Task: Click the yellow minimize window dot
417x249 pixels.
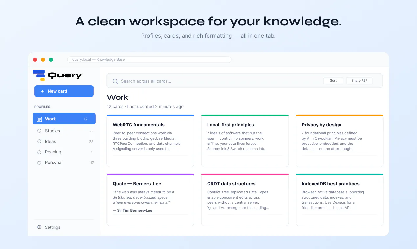Action: [43, 60]
